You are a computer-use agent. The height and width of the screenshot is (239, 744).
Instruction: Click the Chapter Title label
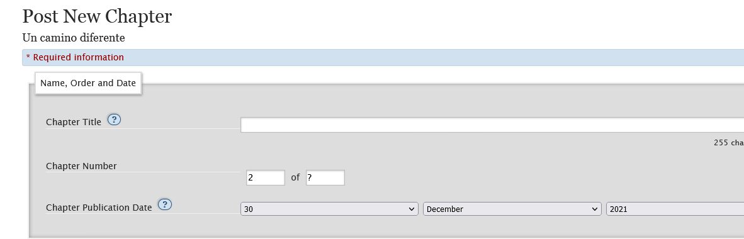tap(74, 122)
